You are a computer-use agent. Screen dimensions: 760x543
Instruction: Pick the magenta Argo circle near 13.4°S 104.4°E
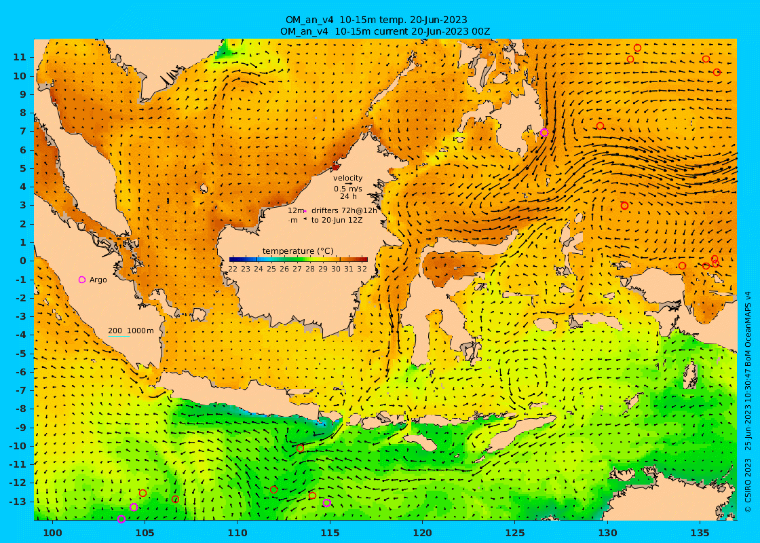(x=134, y=507)
